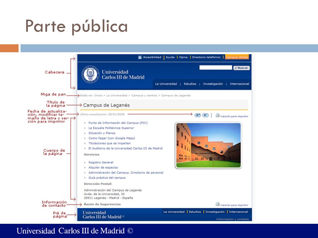
Task: Open Estudios in footer
Action: 195,212
